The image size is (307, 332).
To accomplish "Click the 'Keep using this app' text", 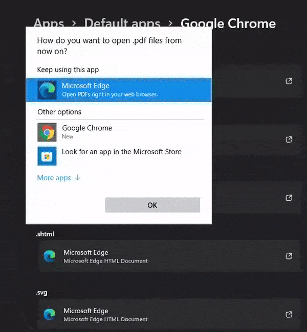I will [68, 69].
